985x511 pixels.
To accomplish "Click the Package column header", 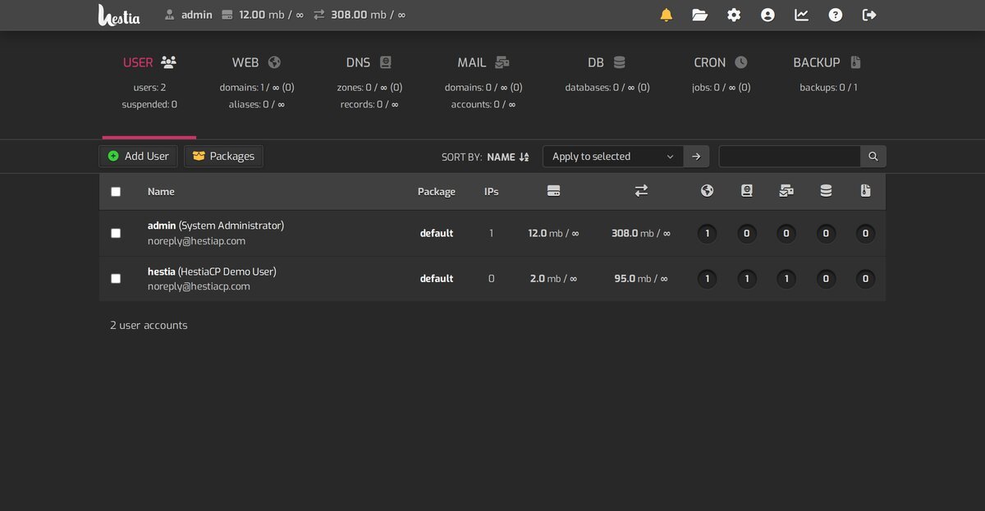I will pyautogui.click(x=437, y=191).
